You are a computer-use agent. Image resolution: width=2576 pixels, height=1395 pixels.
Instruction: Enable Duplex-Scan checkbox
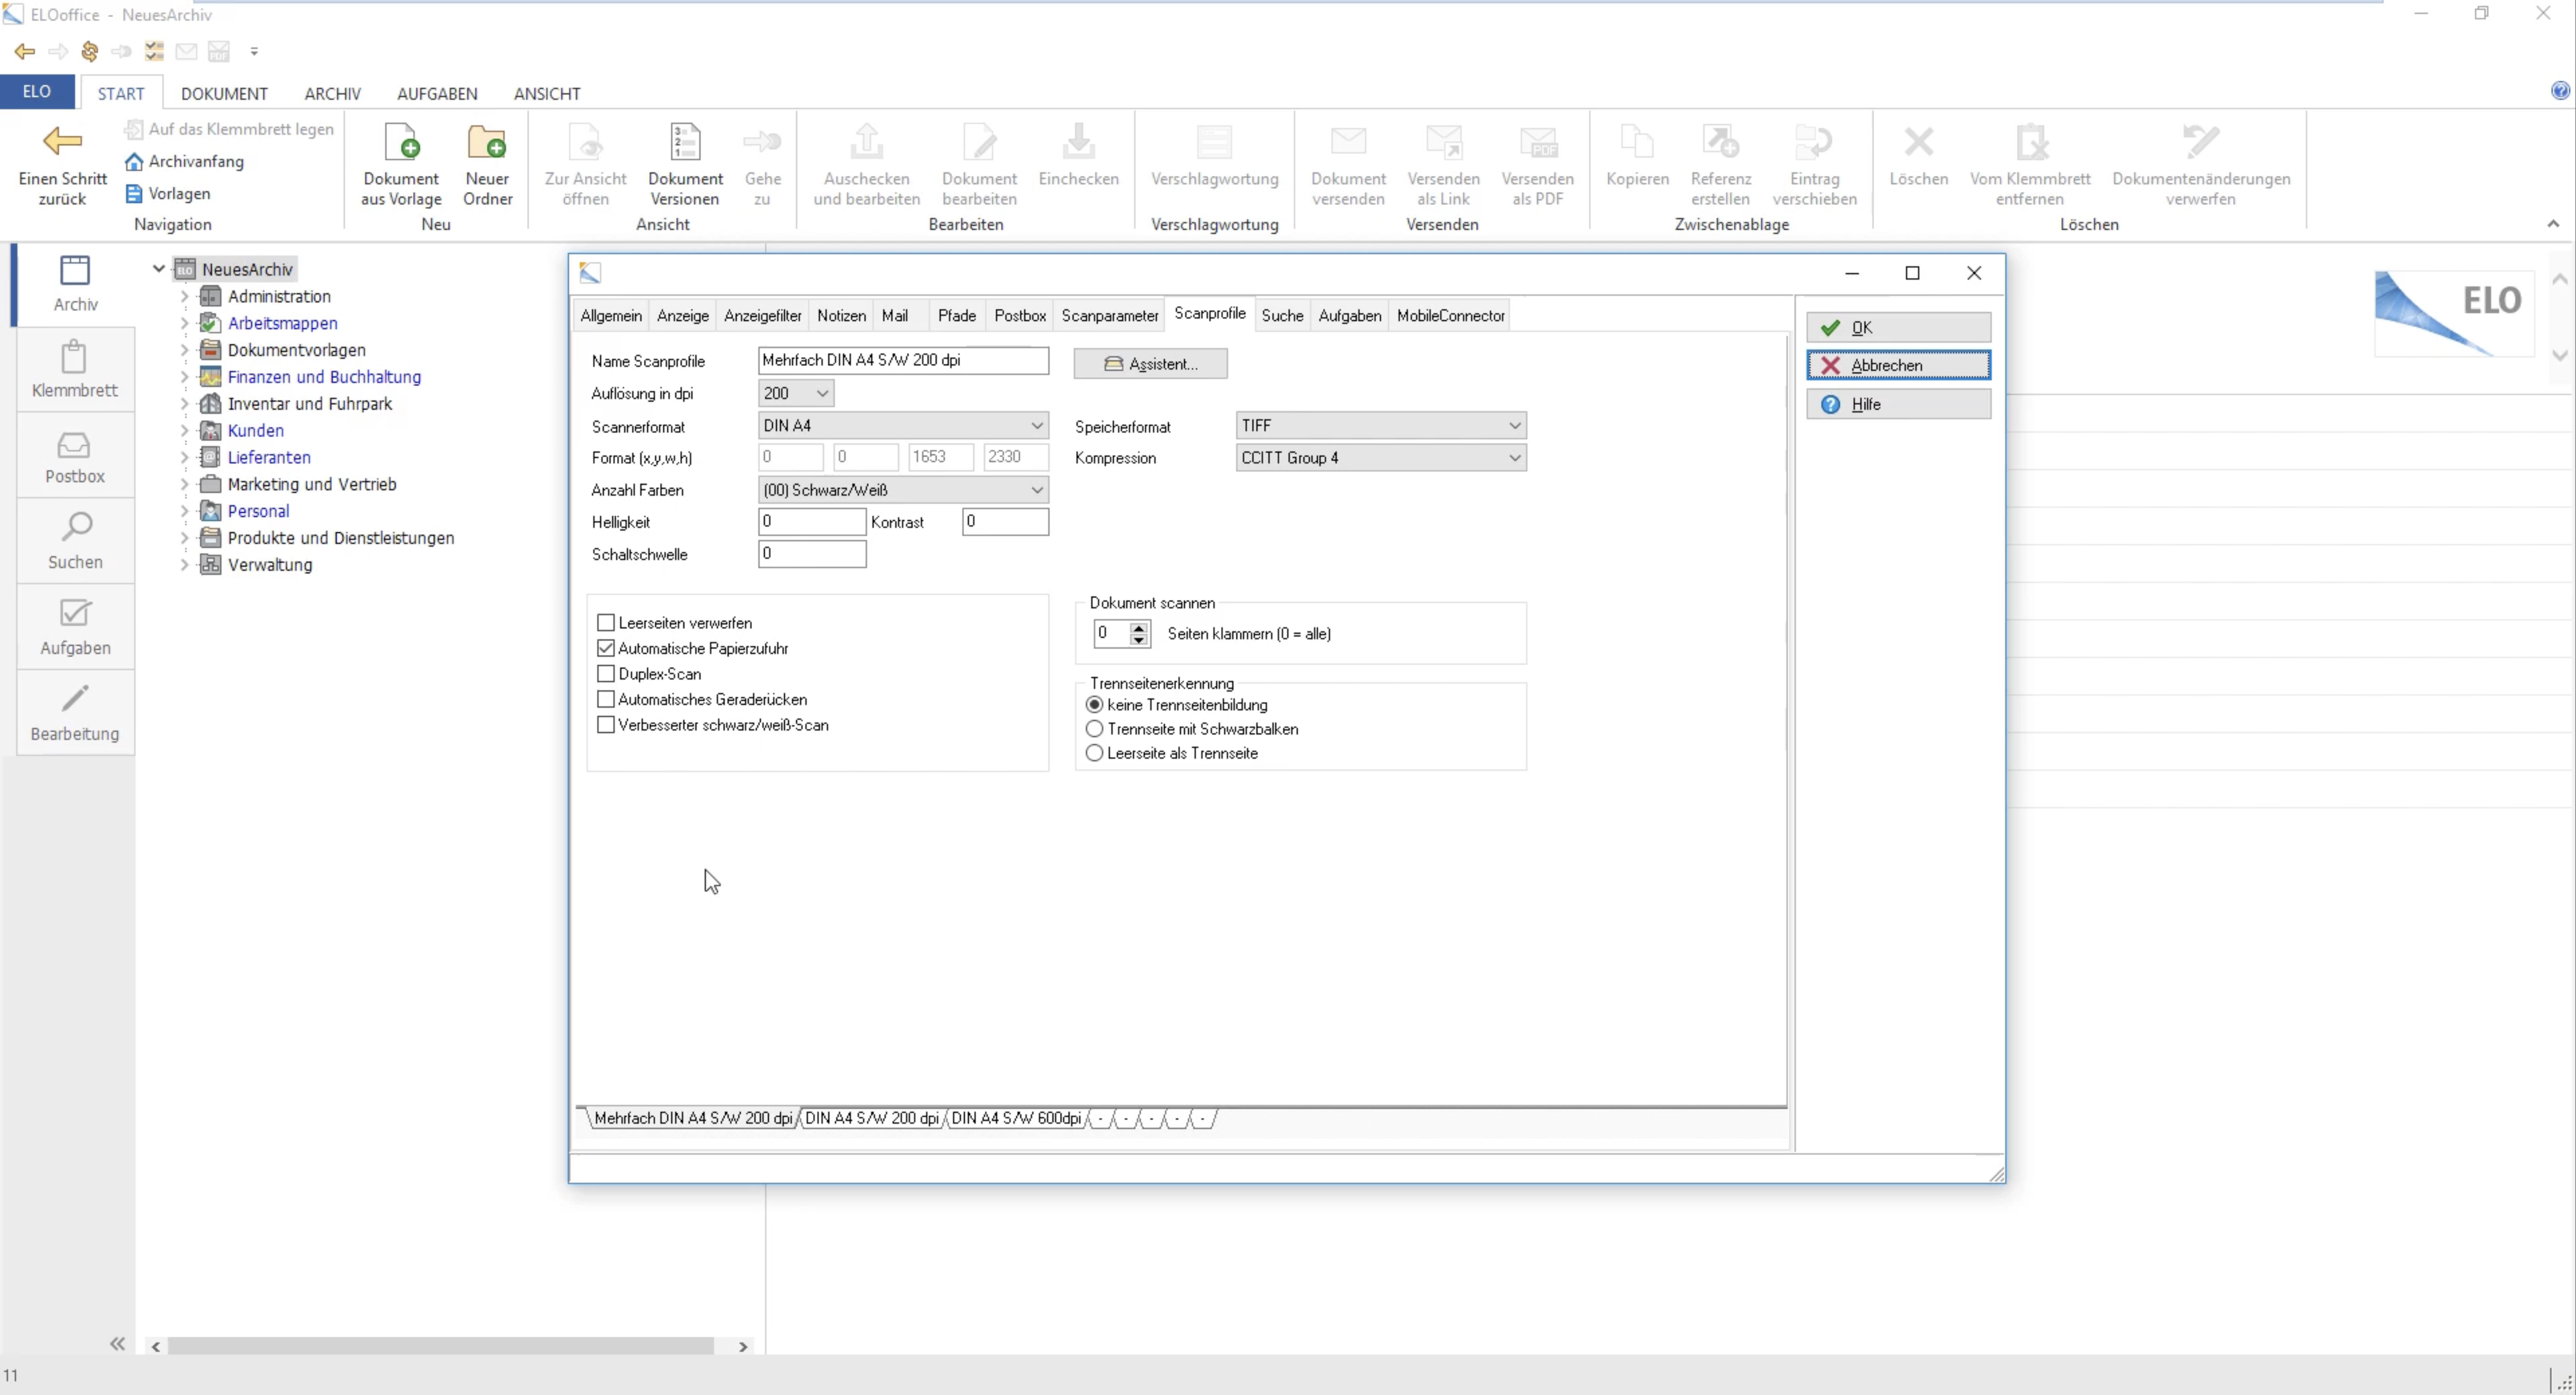coord(605,674)
